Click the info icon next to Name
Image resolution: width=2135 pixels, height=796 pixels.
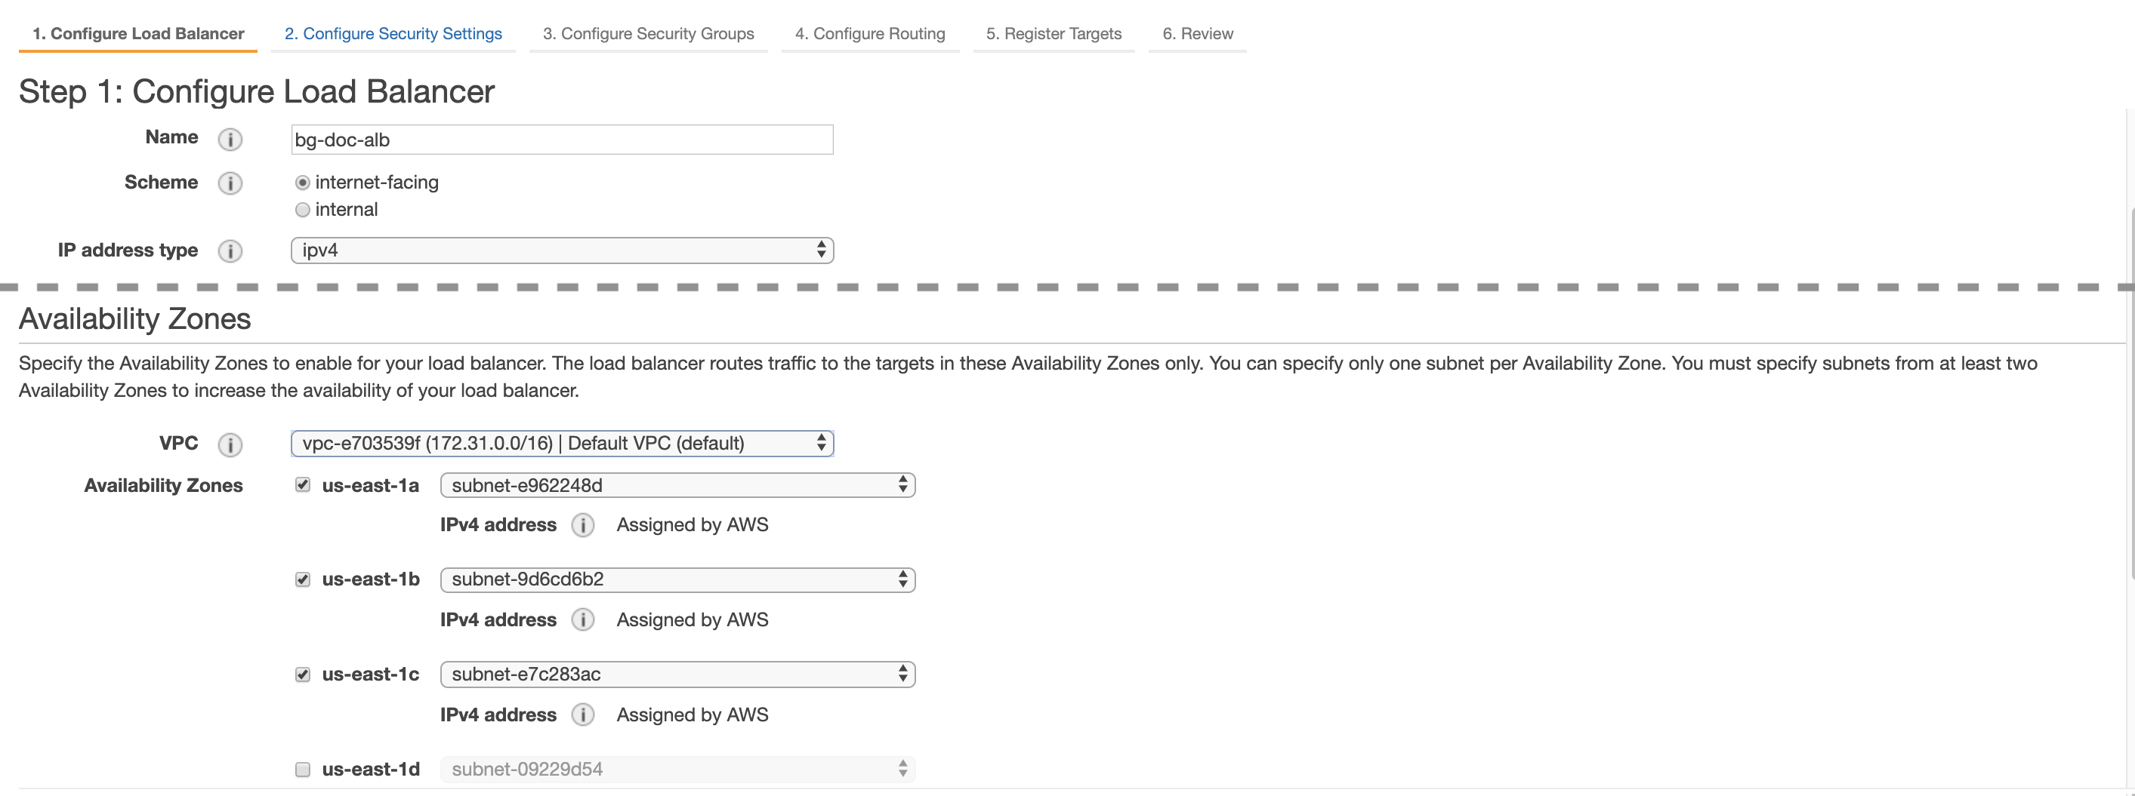click(230, 139)
